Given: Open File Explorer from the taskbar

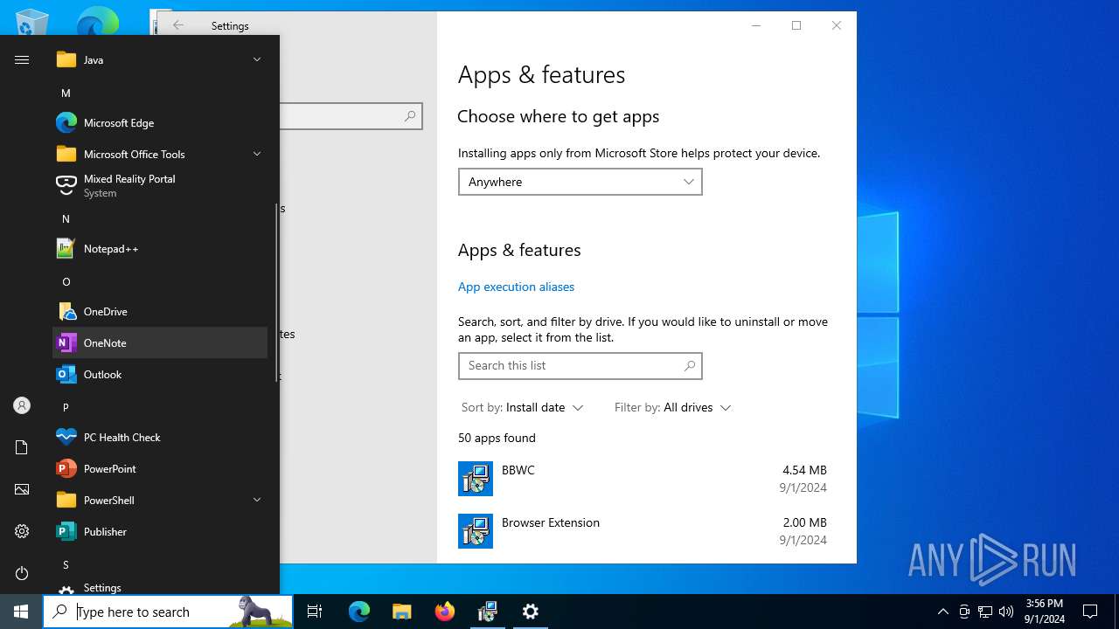Looking at the screenshot, I should coord(401,612).
